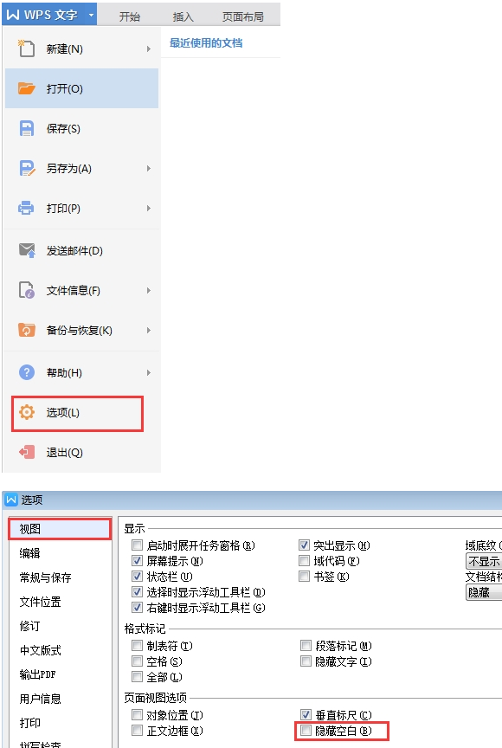Click the Save As icon
Image resolution: width=502 pixels, height=748 pixels.
point(27,169)
